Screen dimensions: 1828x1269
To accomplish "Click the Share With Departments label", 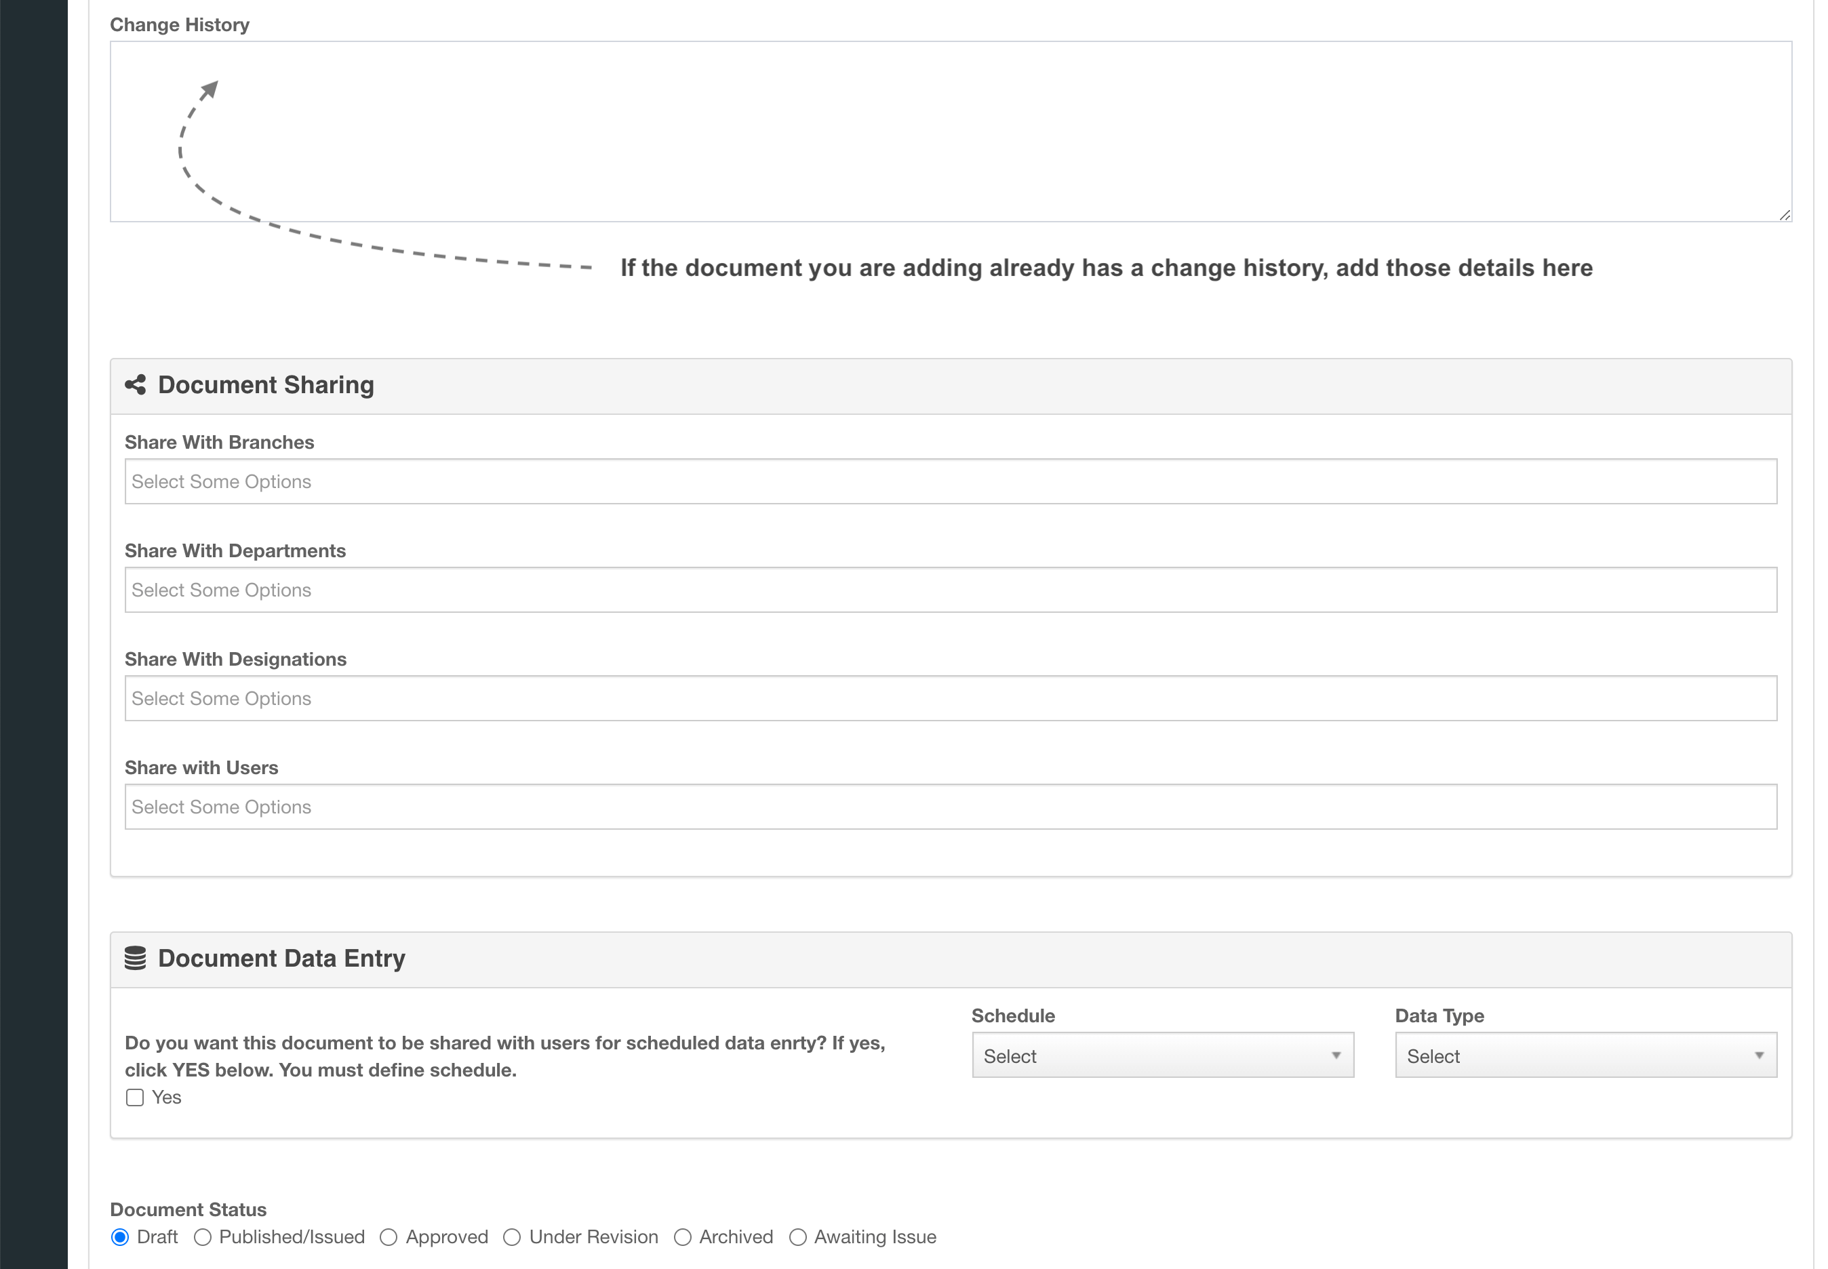I will (235, 550).
